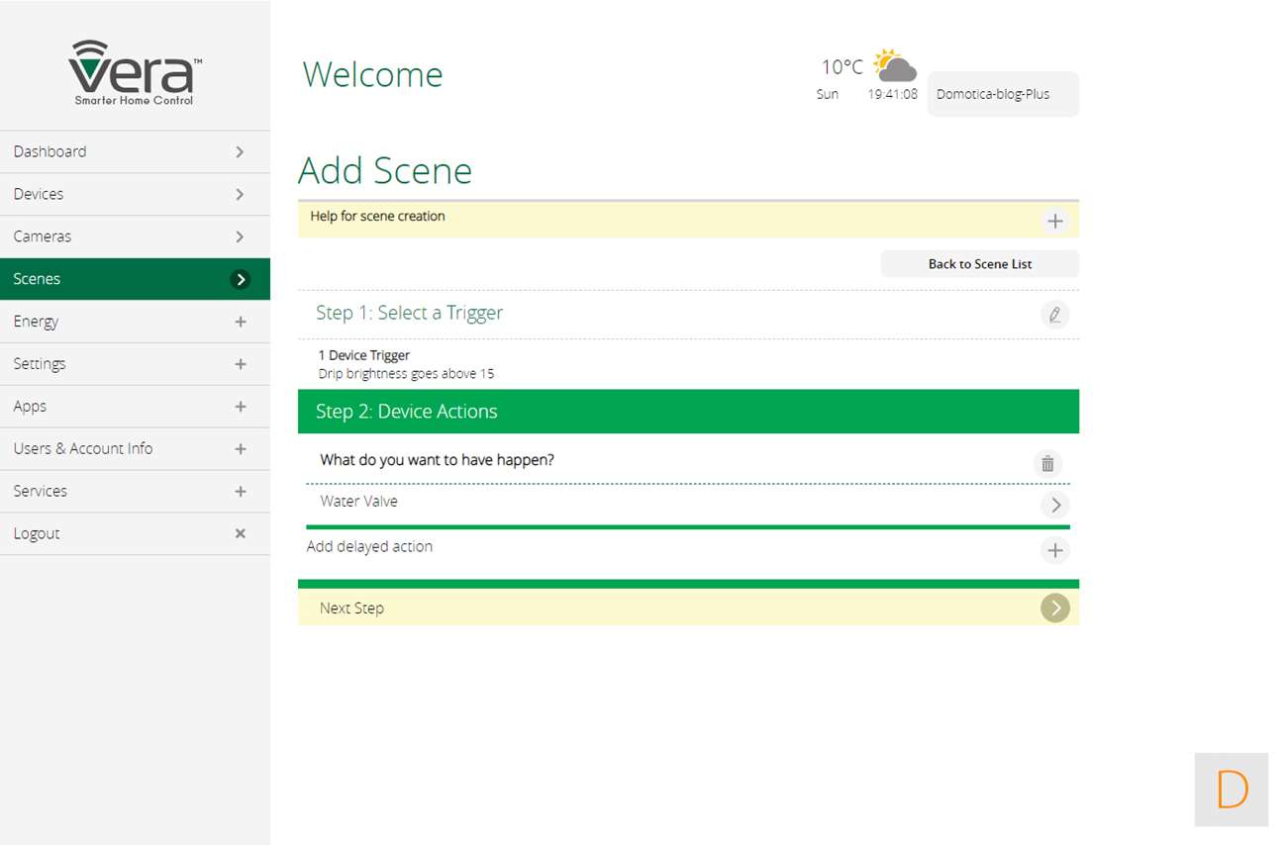
Task: Expand Users & Account Info section
Action: [240, 449]
